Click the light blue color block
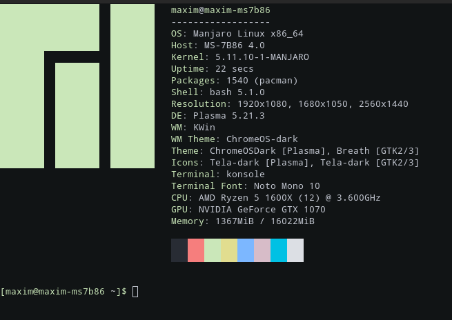The width and height of the screenshot is (452, 320). pos(246,250)
